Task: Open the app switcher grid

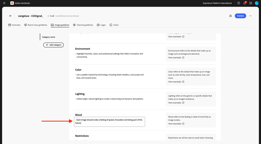Action: pos(251,3)
